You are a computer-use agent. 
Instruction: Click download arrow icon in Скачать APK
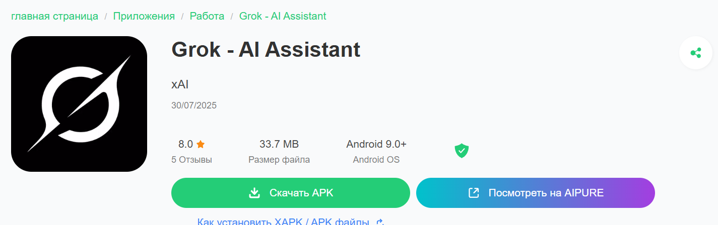point(254,193)
